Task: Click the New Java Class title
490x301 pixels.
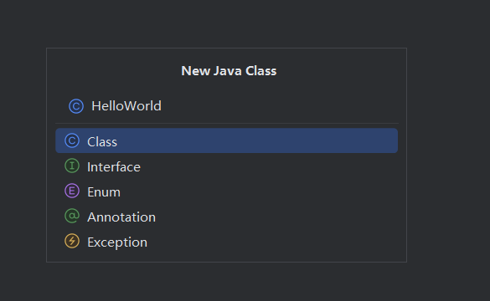Action: pyautogui.click(x=229, y=71)
